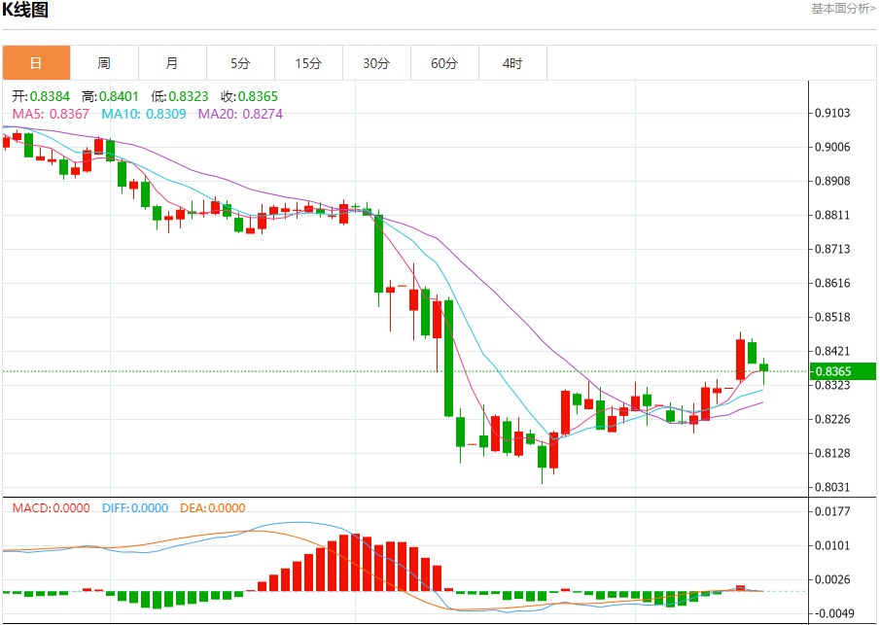Click the 0.0101 MACD axis label
Screen dimensions: 880x625
[x=832, y=546]
